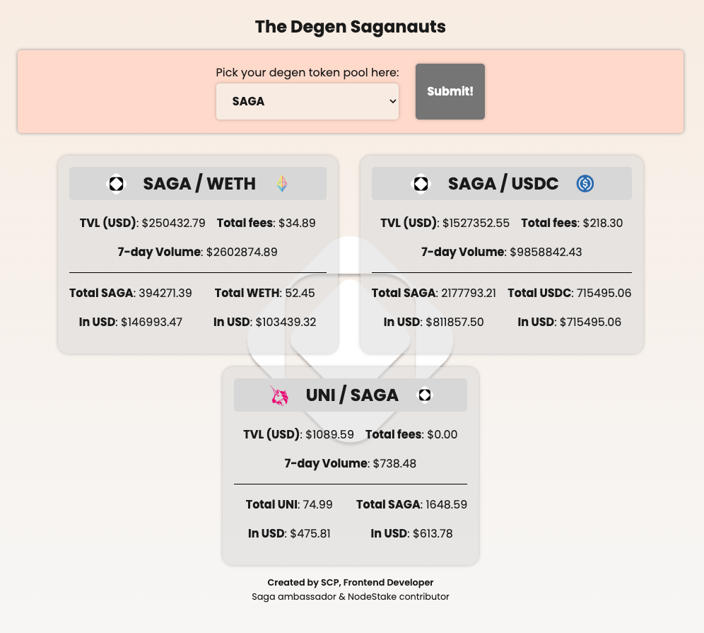The height and width of the screenshot is (633, 704).
Task: Click the SAGA icon on the UNI / SAGA card
Action: 425,395
